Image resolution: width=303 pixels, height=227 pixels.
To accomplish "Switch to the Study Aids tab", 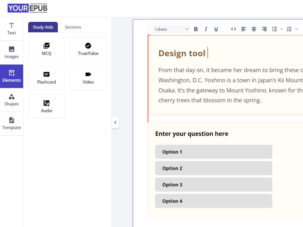I will pyautogui.click(x=43, y=27).
